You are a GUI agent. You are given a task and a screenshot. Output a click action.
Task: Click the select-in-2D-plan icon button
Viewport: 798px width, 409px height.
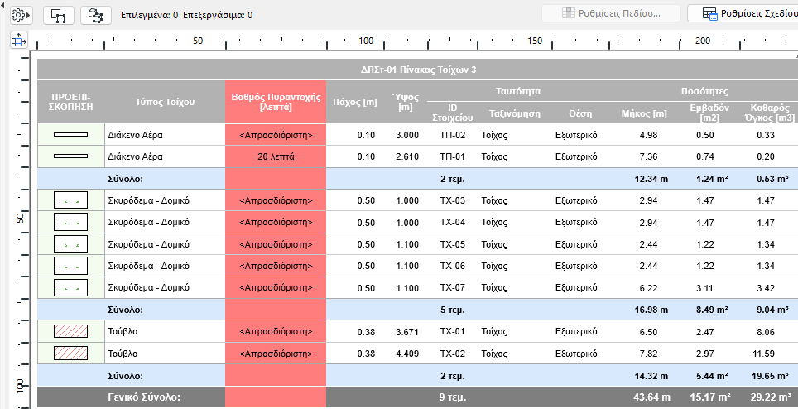(x=58, y=15)
